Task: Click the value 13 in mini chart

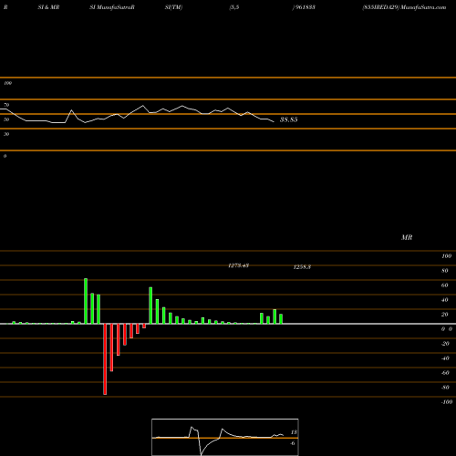Action: (294, 432)
